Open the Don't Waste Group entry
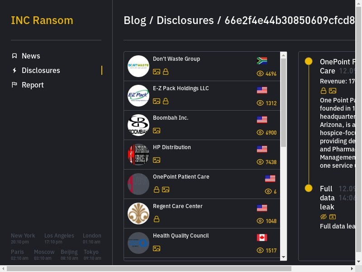Screen dimensions: 362x272 coord(202,66)
